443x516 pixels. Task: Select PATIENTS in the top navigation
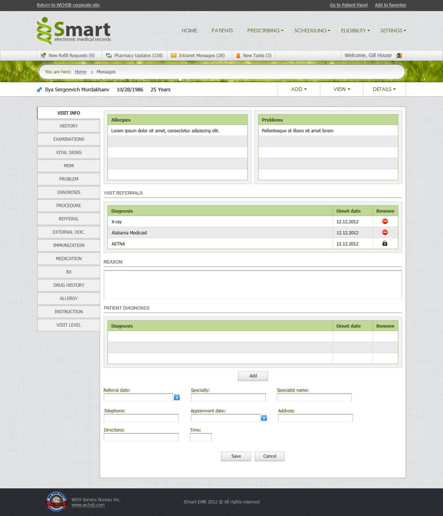[x=222, y=30]
